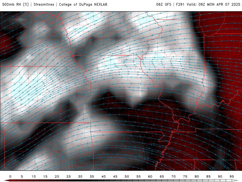
Task: Click the "60" RH scale value
Action: tap(150, 177)
